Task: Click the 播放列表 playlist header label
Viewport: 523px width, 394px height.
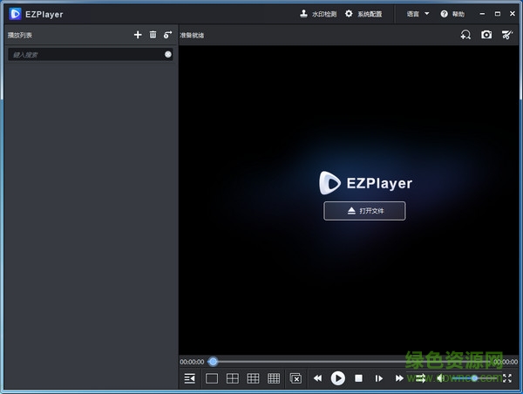Action: tap(20, 35)
